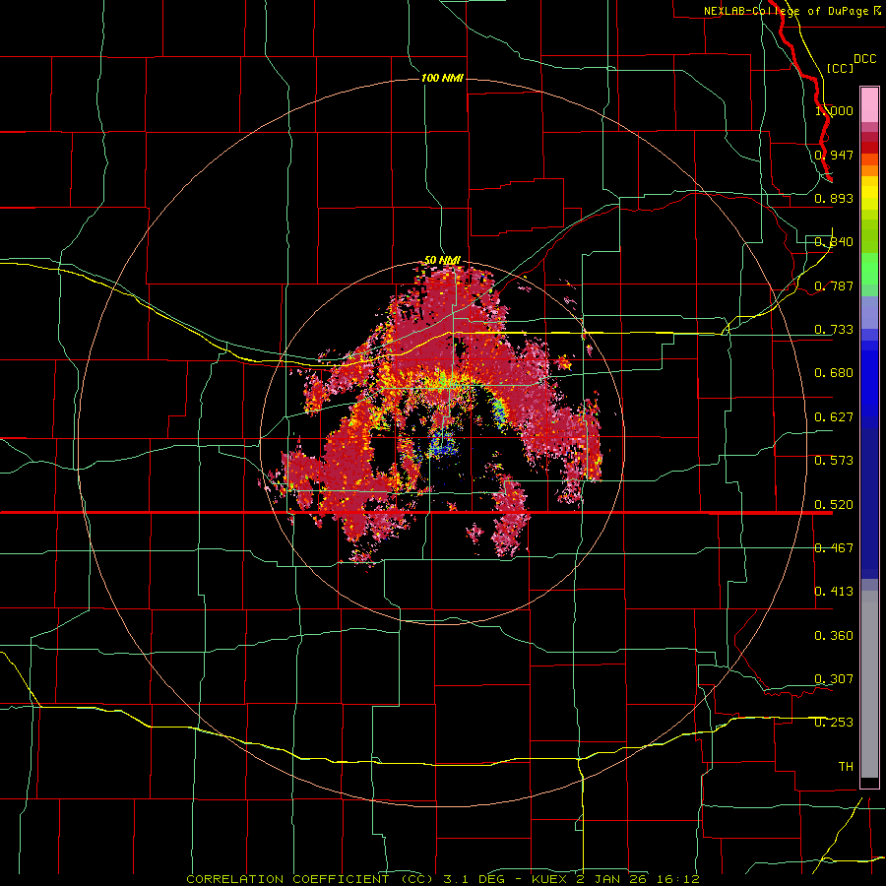
Task: Click the 0.733 legend value
Action: [x=834, y=330]
